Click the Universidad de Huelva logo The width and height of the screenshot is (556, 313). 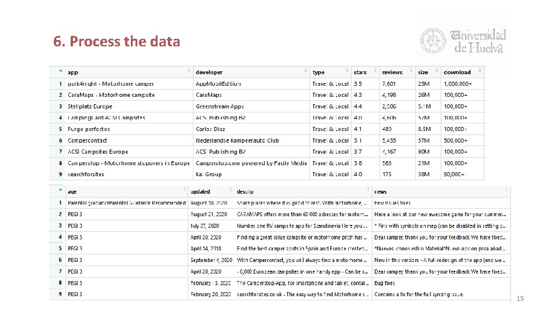pyautogui.click(x=463, y=41)
